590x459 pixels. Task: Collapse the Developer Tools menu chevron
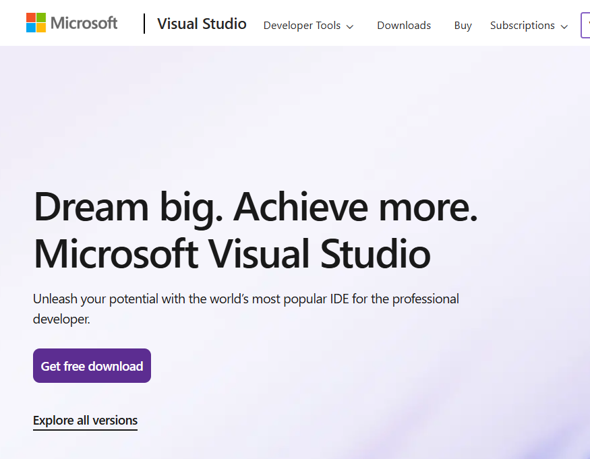(x=350, y=26)
